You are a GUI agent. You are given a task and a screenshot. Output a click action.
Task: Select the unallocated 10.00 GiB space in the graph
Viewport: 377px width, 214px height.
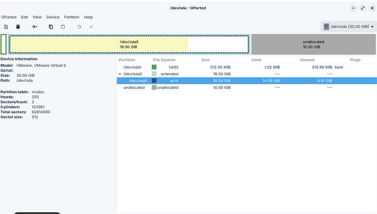coord(313,44)
